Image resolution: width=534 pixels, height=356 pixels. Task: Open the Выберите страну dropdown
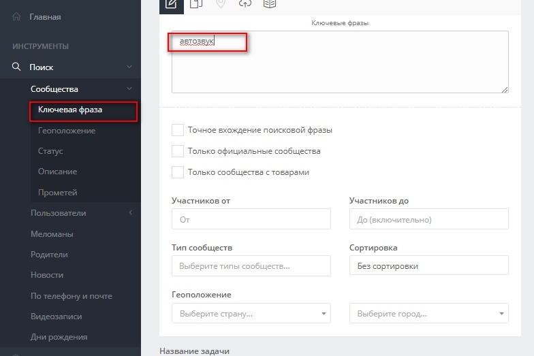click(x=251, y=313)
